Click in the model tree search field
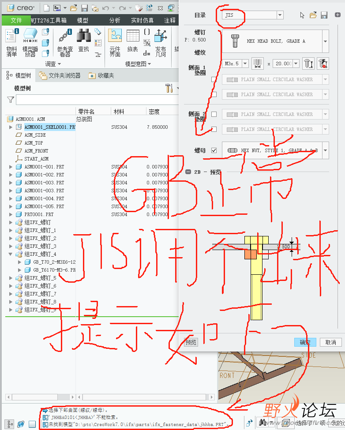The image size is (345, 430). (97, 100)
